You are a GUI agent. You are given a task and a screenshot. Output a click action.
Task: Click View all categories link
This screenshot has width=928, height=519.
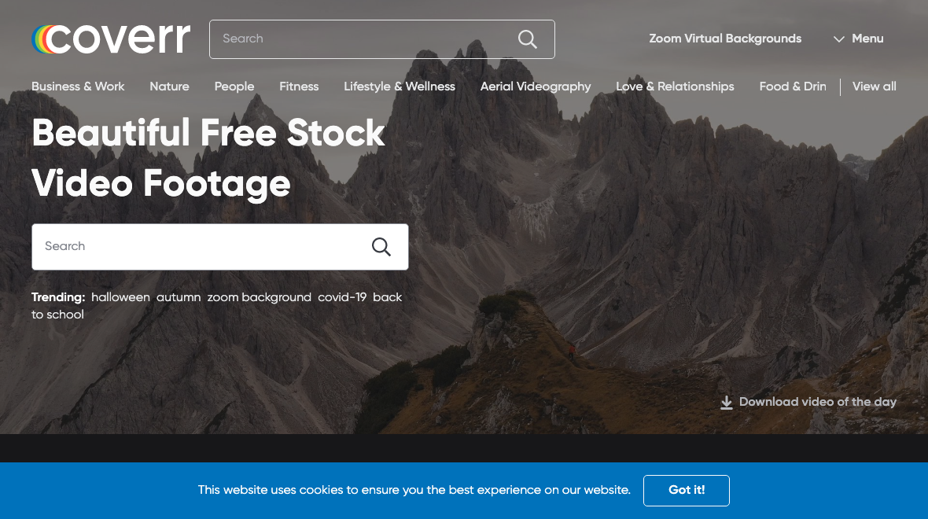875,86
